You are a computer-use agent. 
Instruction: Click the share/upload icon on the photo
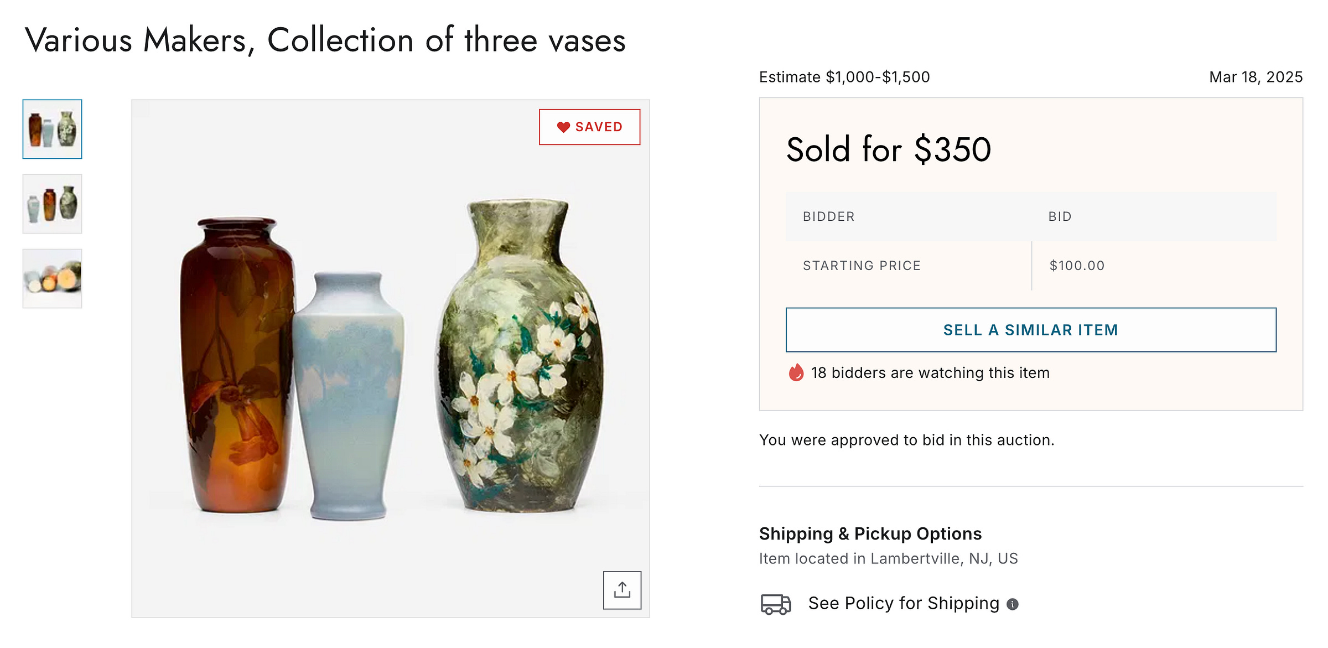[622, 590]
